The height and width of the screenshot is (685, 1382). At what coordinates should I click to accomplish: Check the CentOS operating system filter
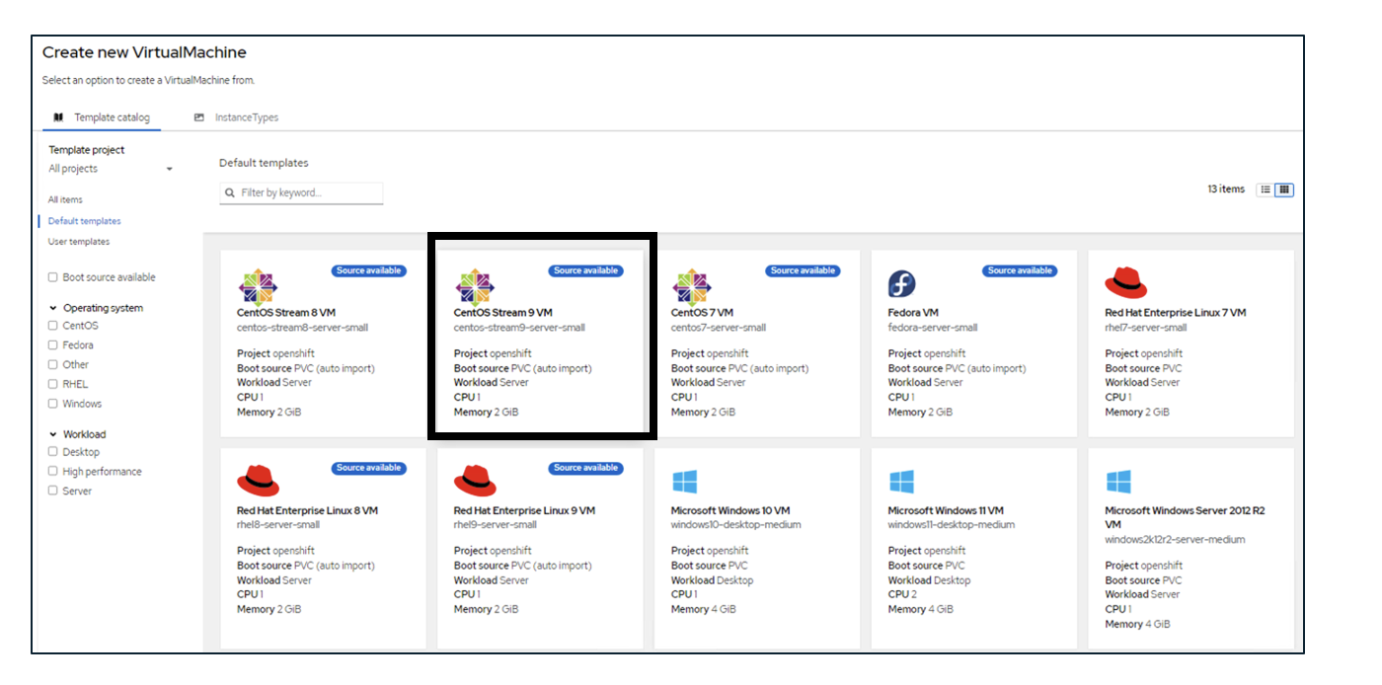(53, 325)
